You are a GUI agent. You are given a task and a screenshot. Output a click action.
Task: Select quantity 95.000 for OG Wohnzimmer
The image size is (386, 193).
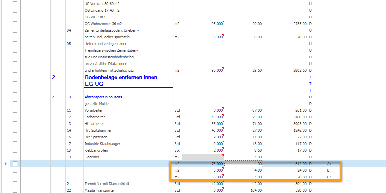[203, 24]
